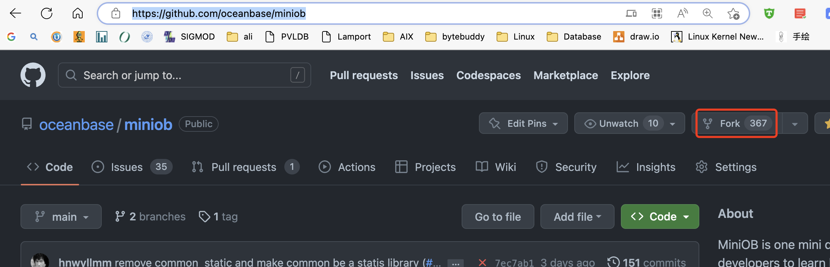Add page to favorites star icon
This screenshot has height=267, width=830.
tap(733, 13)
